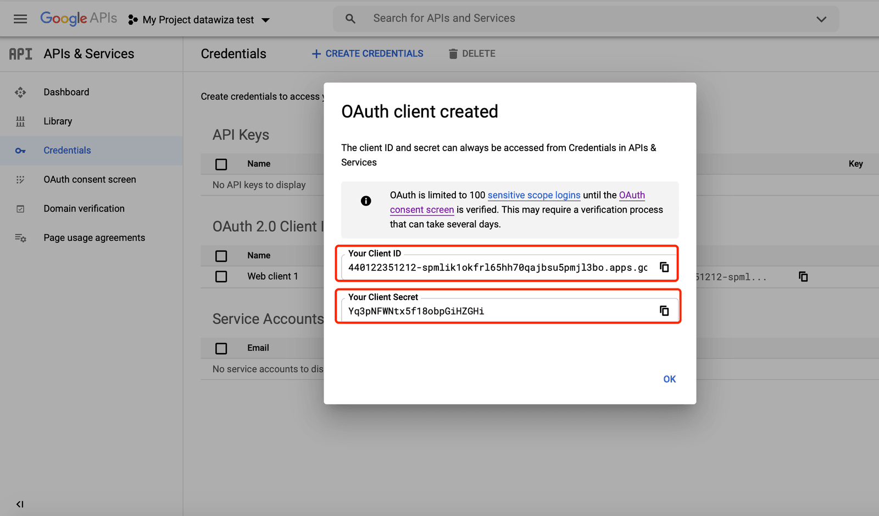
Task: Copy the Client ID in the dialog
Action: click(664, 267)
